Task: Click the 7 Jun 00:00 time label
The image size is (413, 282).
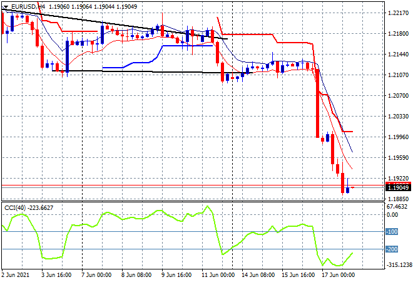Action: [96, 275]
